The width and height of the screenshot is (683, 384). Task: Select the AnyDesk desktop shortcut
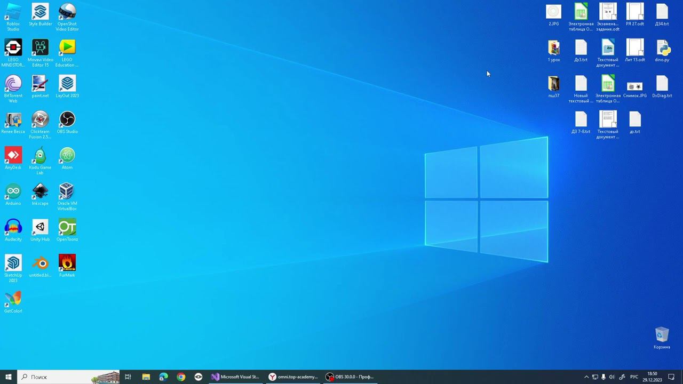(13, 158)
